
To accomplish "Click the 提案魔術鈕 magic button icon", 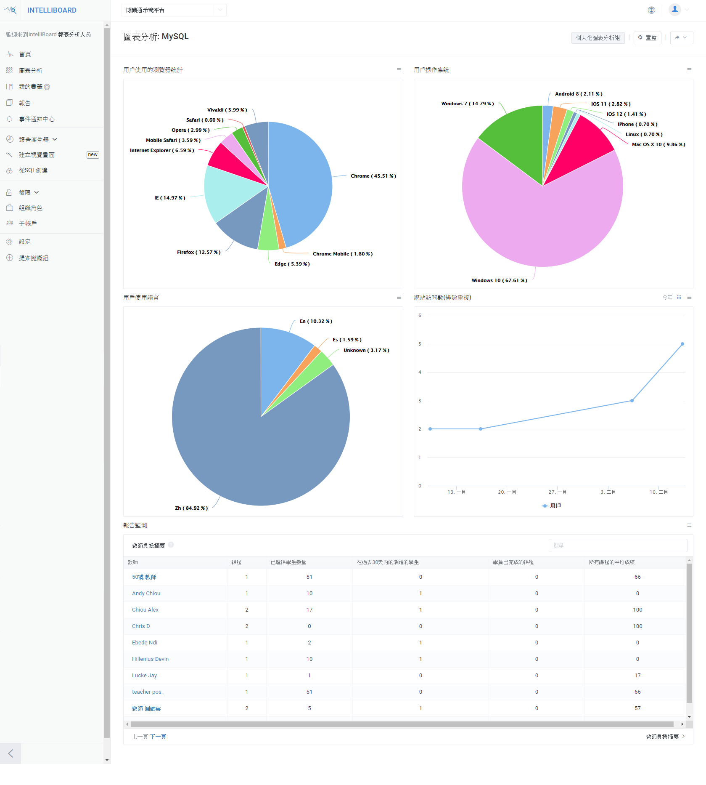I will pyautogui.click(x=10, y=258).
